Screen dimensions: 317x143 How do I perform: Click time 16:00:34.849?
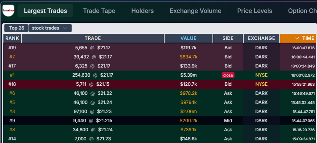pyautogui.click(x=303, y=66)
